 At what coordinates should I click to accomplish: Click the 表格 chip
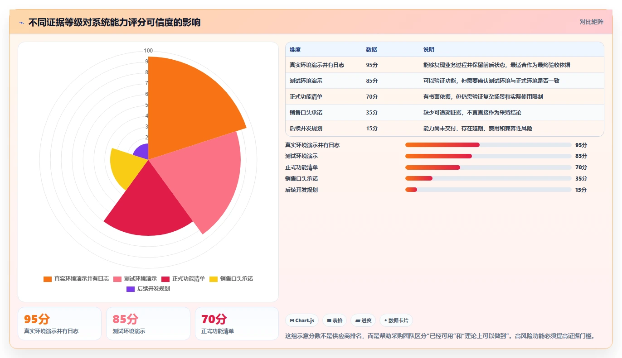(335, 320)
